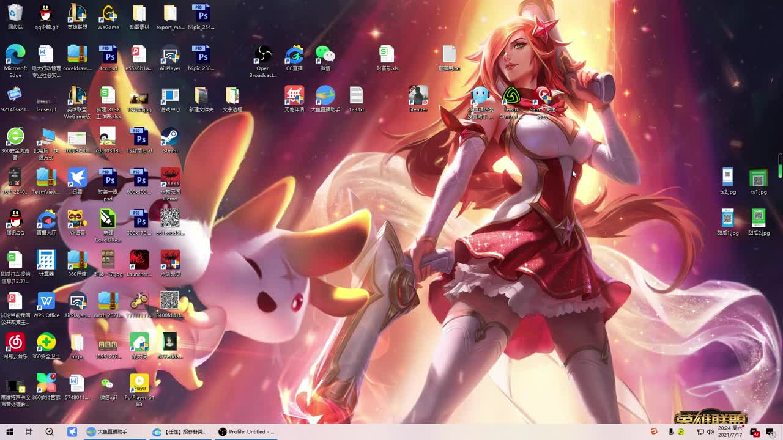Open 网易云音乐 music shortcut
Image resolution: width=783 pixels, height=440 pixels.
pos(15,342)
